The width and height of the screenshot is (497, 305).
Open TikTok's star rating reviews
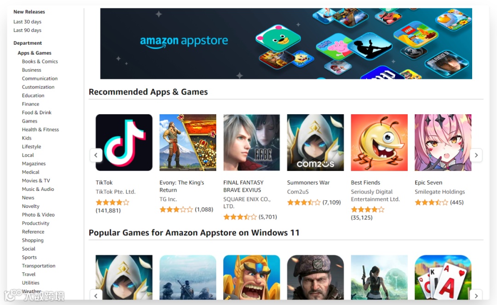(113, 202)
